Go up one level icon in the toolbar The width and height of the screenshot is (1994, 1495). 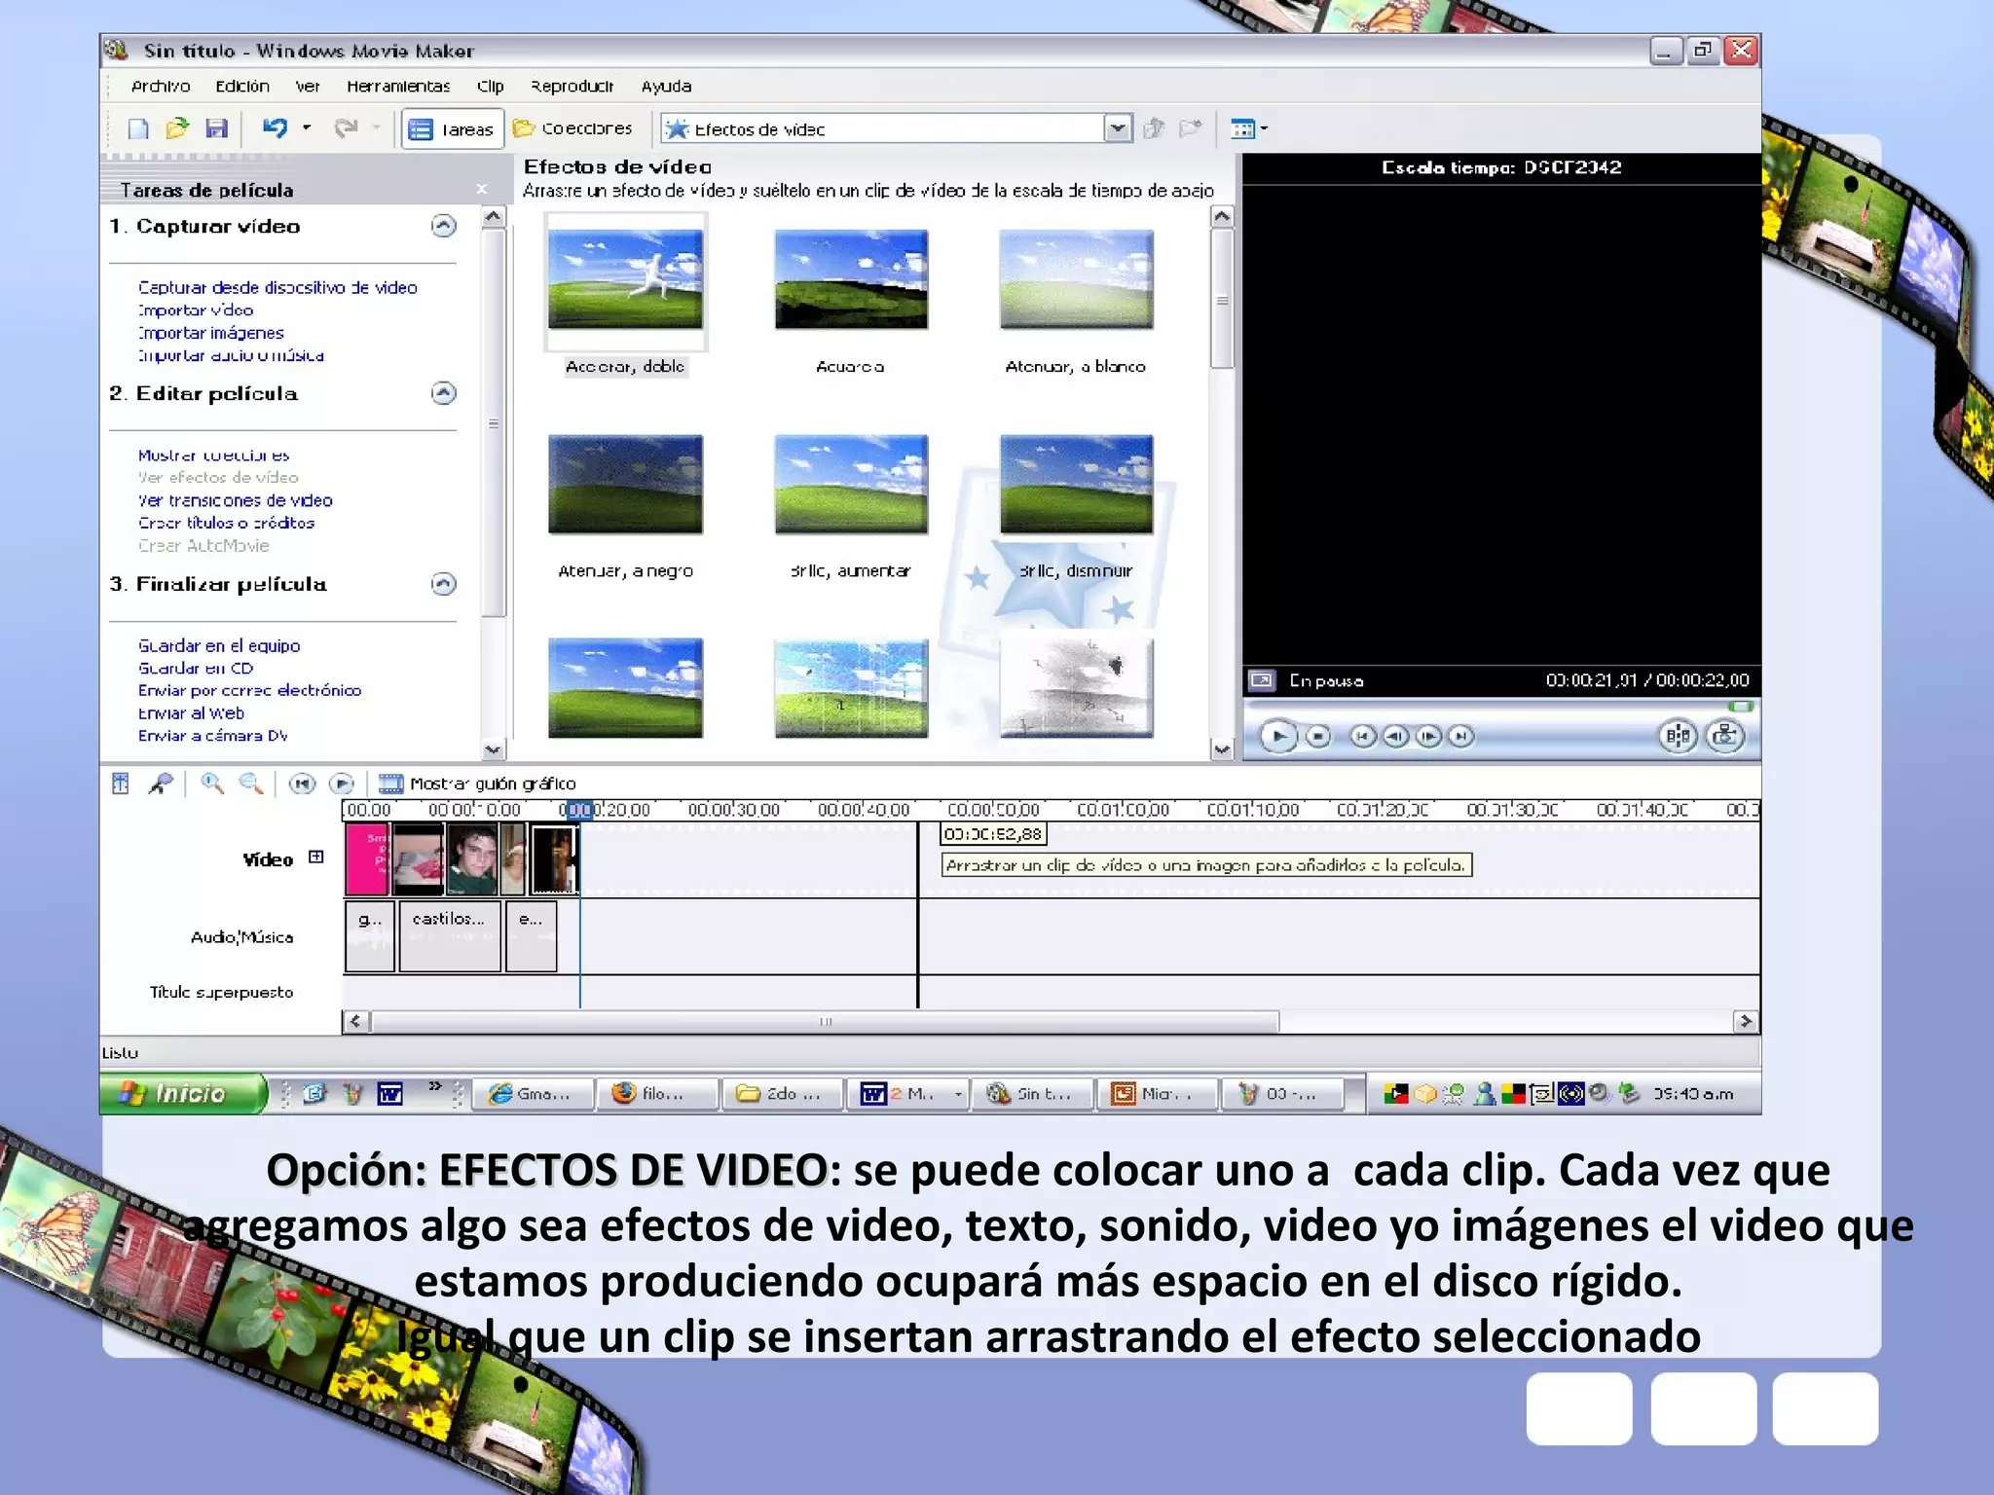click(x=1154, y=128)
